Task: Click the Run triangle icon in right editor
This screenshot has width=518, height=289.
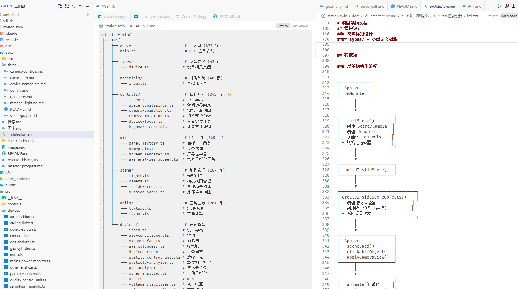Action: tap(499, 6)
